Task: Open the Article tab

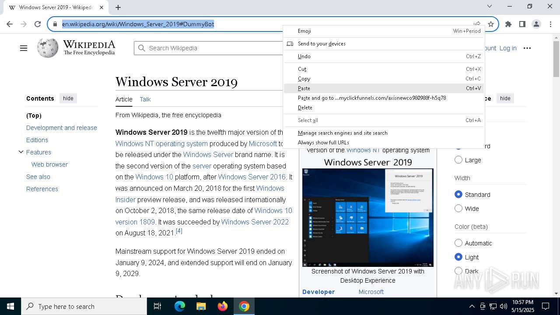Action: (124, 99)
